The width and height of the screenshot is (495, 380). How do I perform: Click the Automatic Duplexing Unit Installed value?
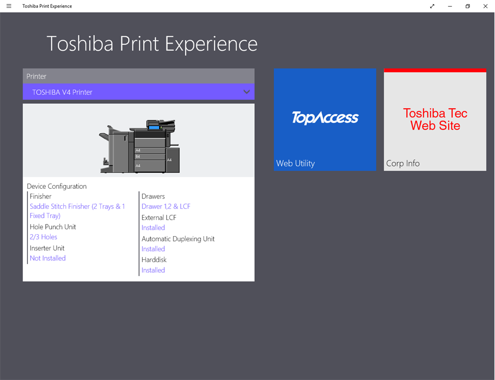(x=153, y=249)
